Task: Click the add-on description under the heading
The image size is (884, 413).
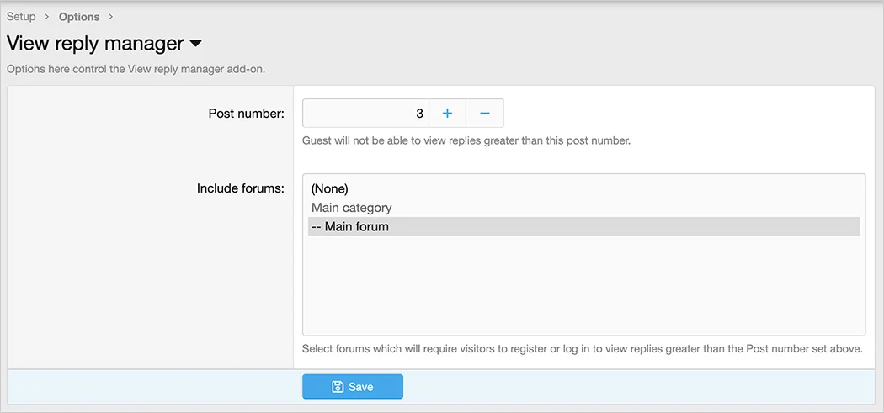Action: pyautogui.click(x=136, y=69)
